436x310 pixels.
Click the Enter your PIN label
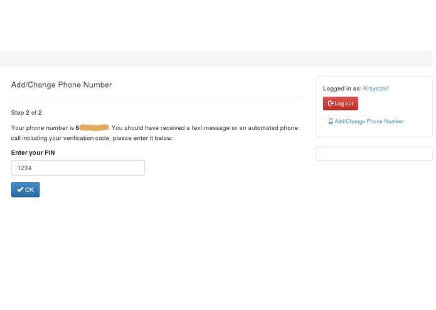33,152
